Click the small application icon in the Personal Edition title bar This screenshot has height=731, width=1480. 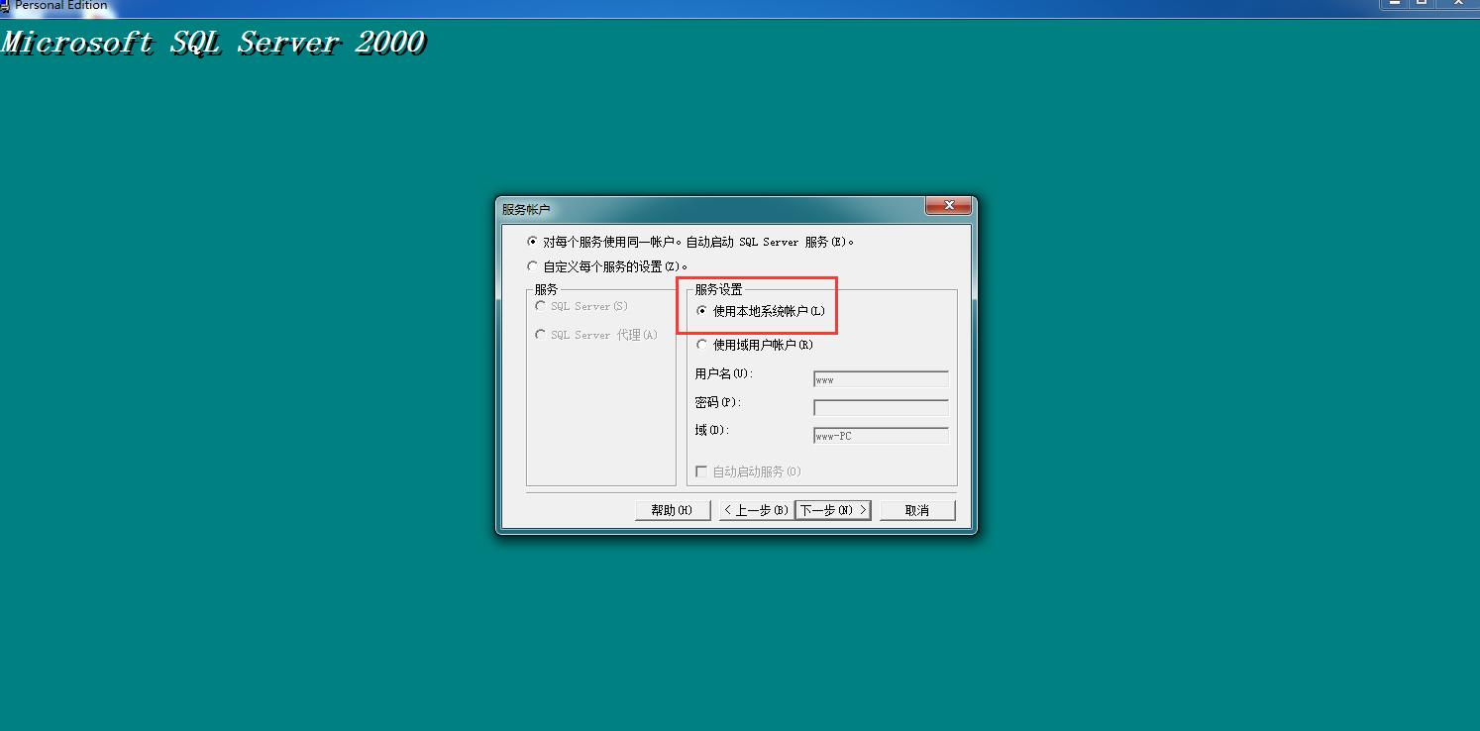(x=7, y=6)
